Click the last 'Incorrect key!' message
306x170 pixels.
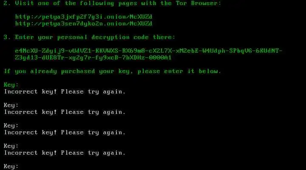[x=65, y=153]
